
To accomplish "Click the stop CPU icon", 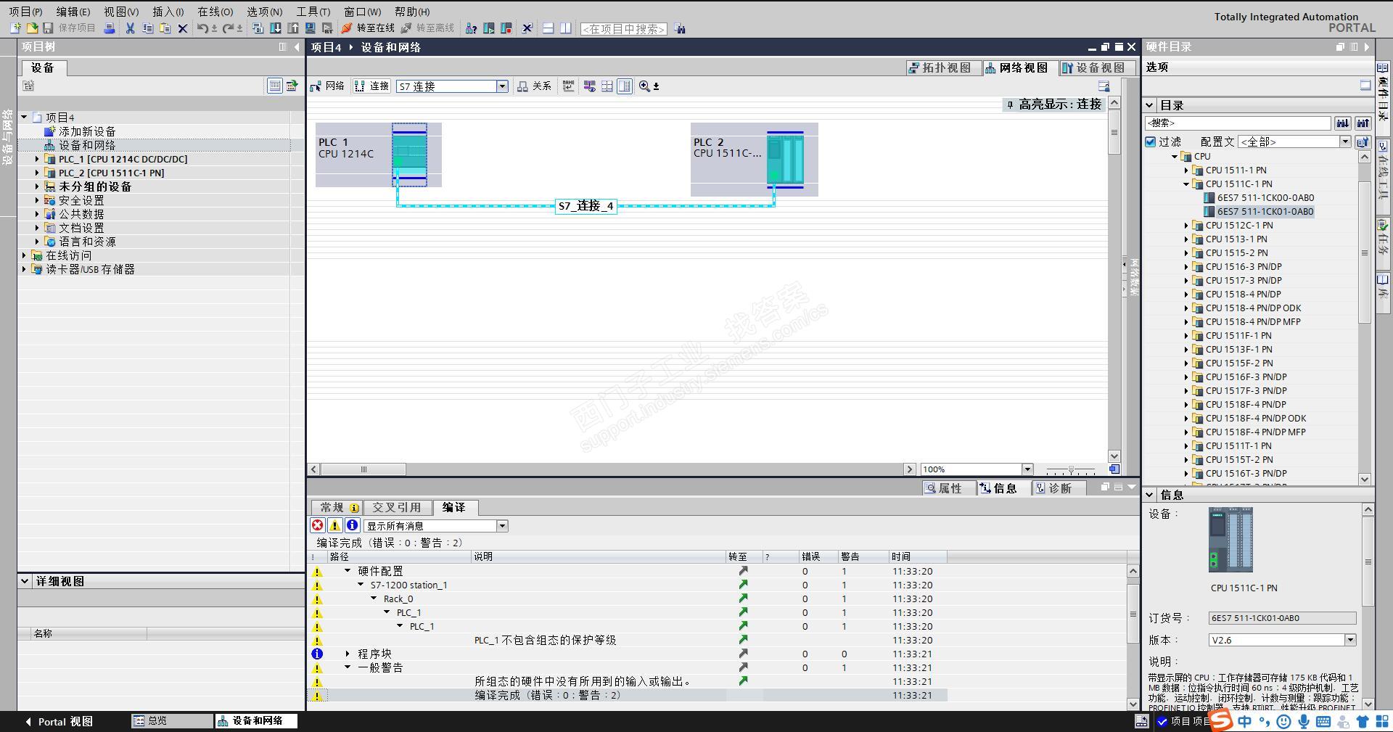I will [x=506, y=28].
